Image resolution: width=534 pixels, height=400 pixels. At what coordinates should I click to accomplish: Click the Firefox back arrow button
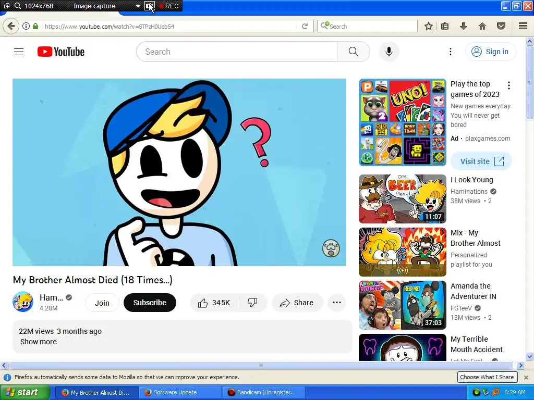(11, 26)
